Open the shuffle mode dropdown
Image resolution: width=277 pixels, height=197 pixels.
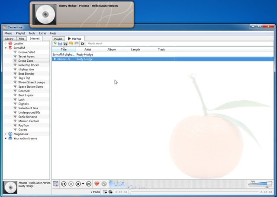111,192
